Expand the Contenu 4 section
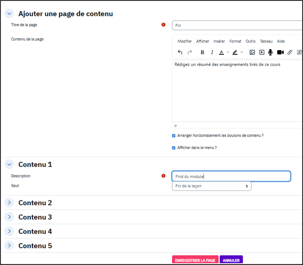 [x=10, y=231]
